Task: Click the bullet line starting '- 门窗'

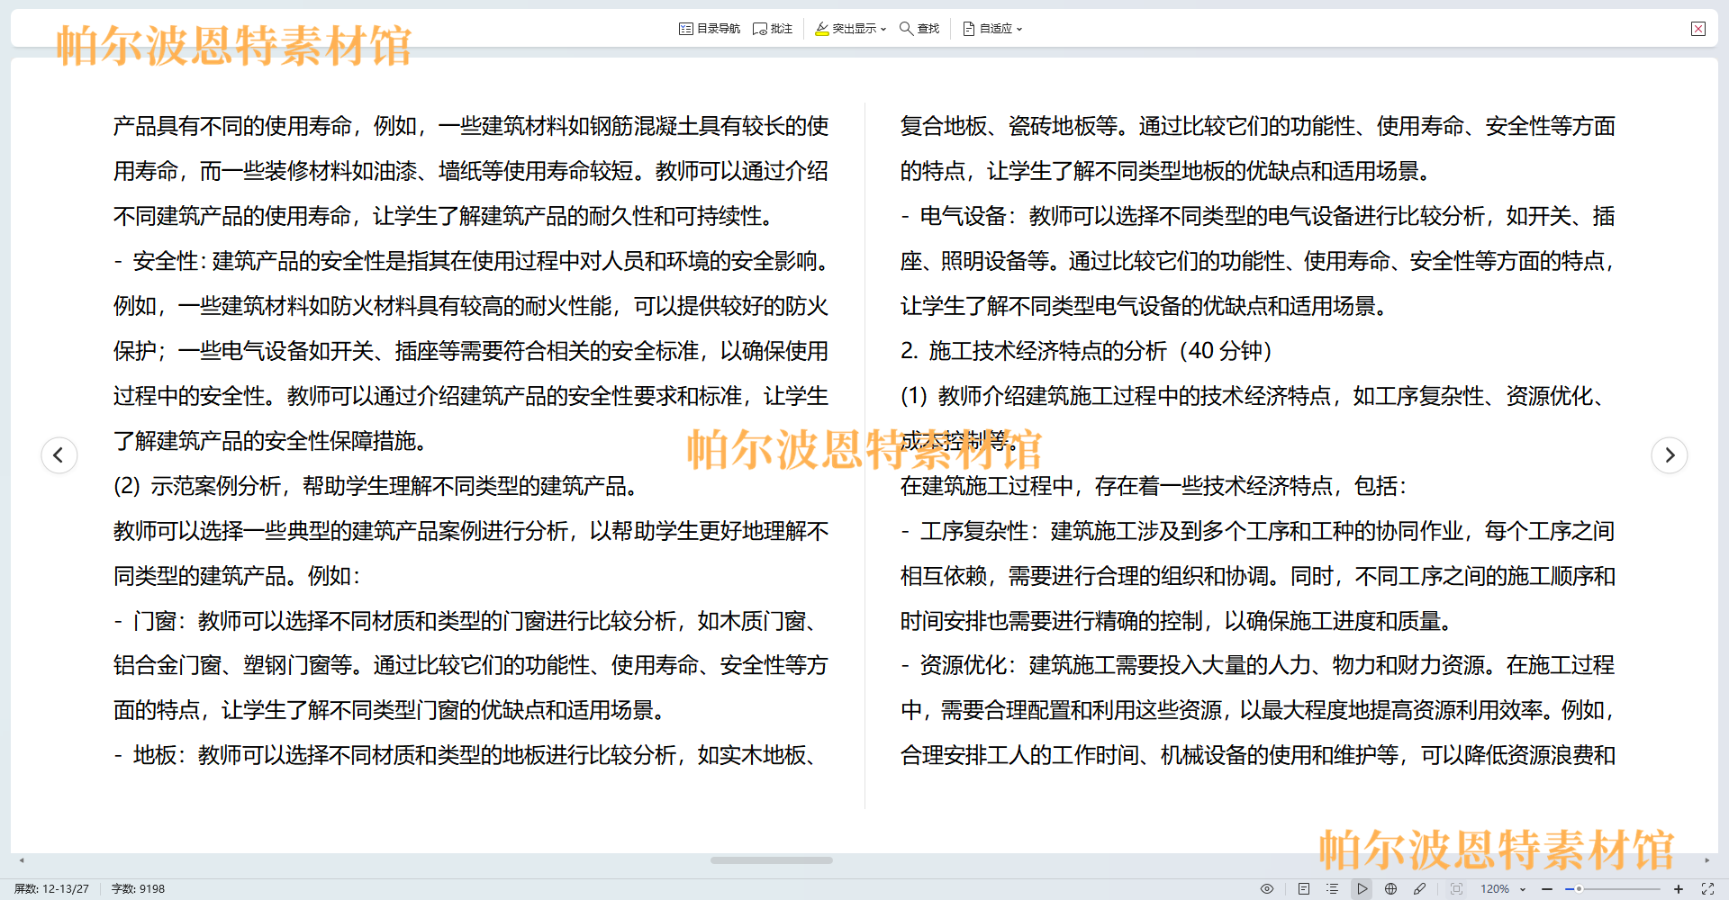Action: click(x=469, y=621)
